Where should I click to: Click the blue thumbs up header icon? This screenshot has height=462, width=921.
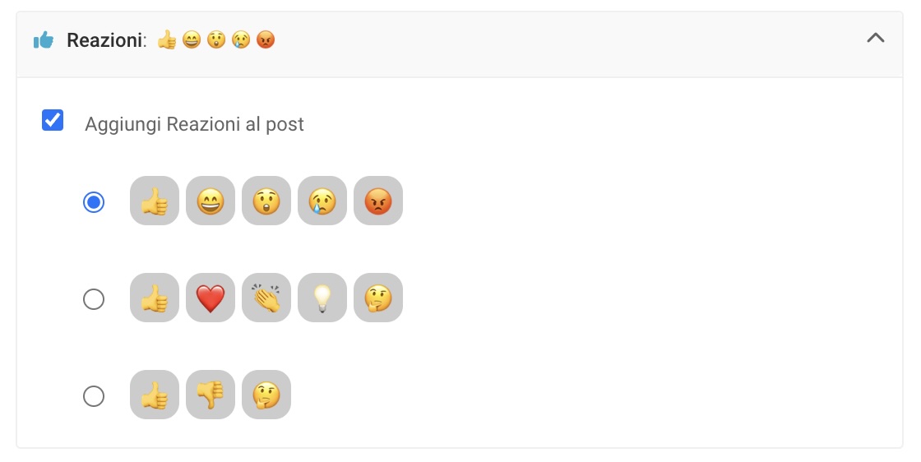(x=44, y=39)
